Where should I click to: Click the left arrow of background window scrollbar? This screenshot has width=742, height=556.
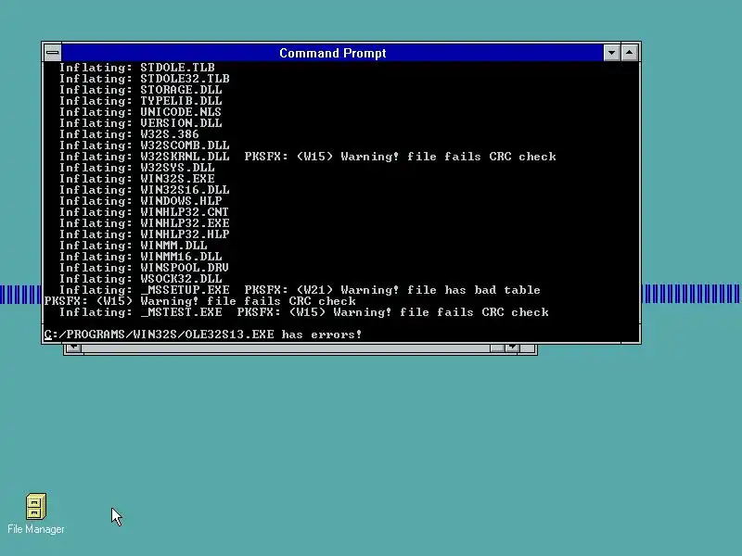coord(73,348)
